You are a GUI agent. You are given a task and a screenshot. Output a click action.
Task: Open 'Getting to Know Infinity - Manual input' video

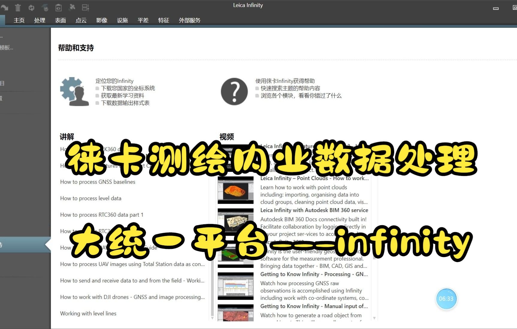click(x=314, y=306)
